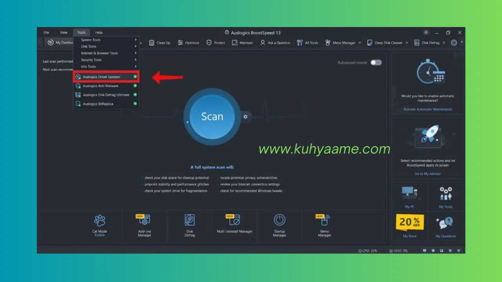Click Cat Mode paw icon
This screenshot has height=282, width=502.
click(x=100, y=221)
